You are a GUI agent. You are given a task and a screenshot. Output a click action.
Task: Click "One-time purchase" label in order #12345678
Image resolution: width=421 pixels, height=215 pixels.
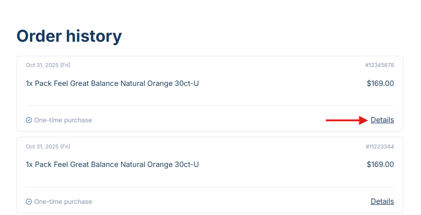63,120
